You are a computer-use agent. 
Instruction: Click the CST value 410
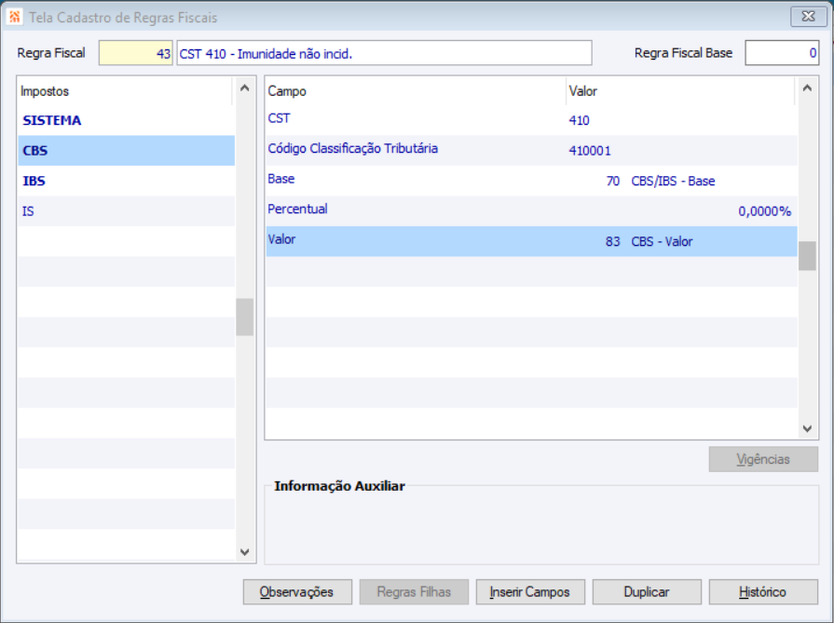(580, 121)
